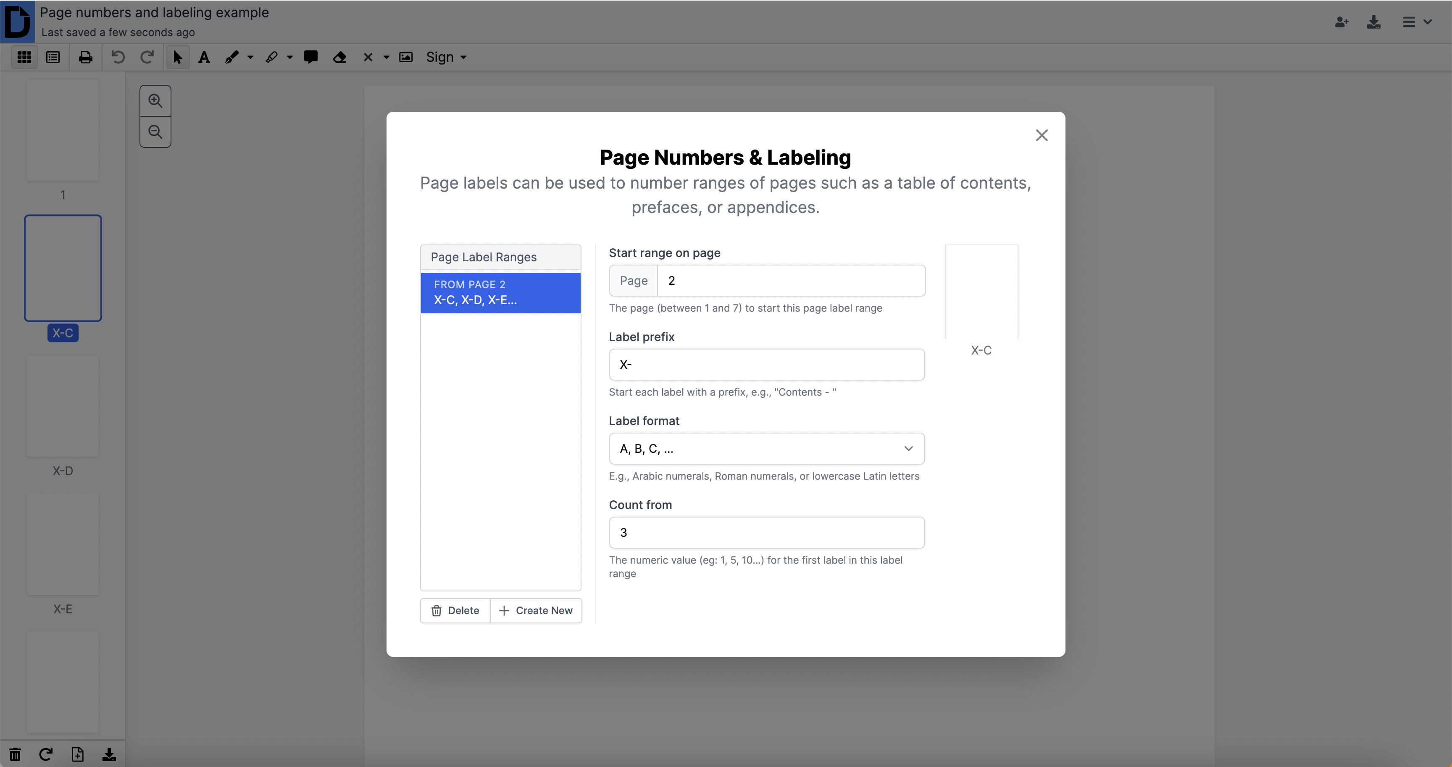Click the Delete range button

455,610
